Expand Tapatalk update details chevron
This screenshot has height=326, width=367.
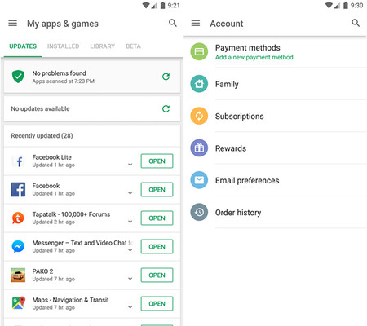click(x=130, y=222)
